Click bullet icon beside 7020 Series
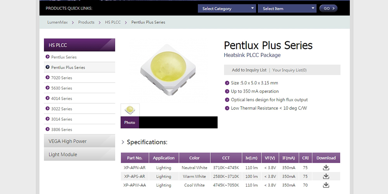The image size is (388, 194). tap(47, 78)
